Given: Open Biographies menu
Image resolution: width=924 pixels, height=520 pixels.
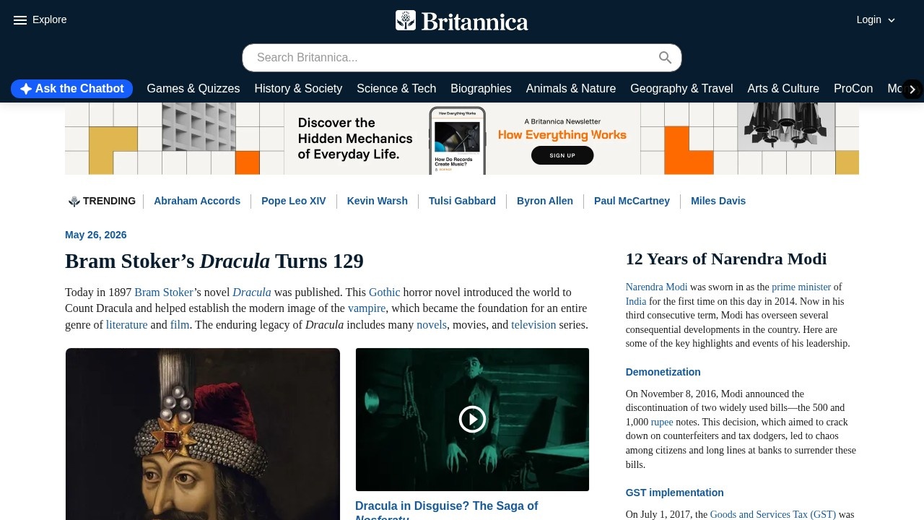Looking at the screenshot, I should coord(481,89).
